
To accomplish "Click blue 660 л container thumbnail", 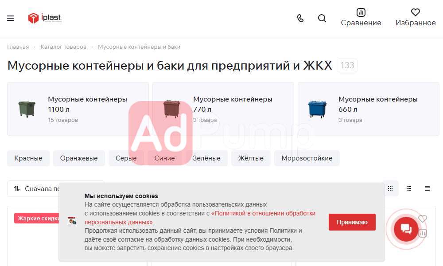I will click(x=317, y=109).
